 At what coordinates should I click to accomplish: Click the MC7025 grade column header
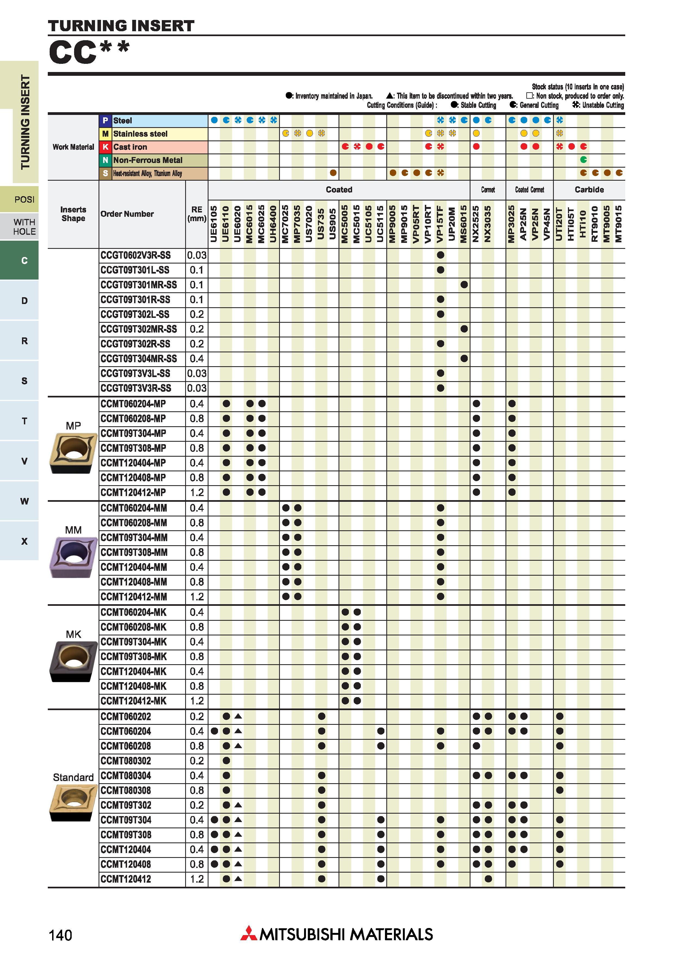pyautogui.click(x=285, y=224)
